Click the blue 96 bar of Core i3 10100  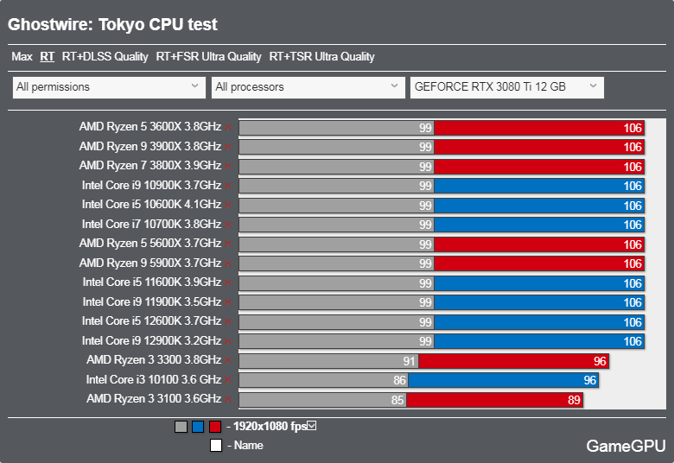pyautogui.click(x=504, y=380)
